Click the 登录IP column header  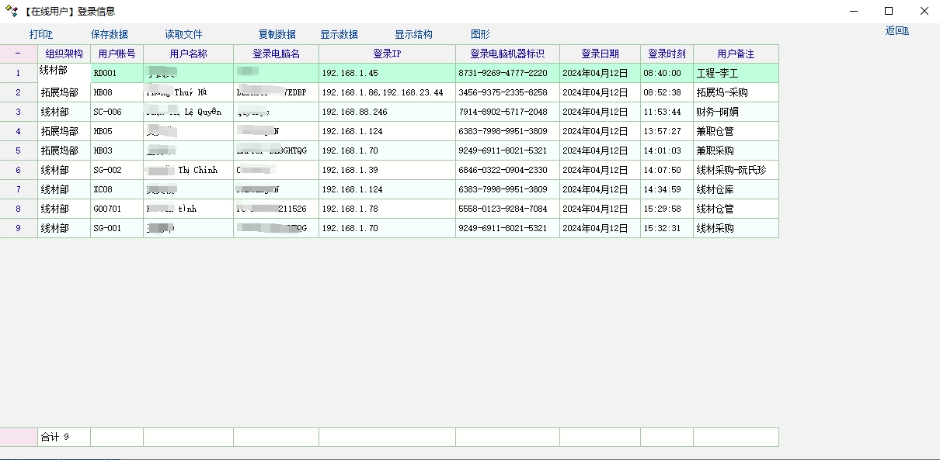(387, 54)
